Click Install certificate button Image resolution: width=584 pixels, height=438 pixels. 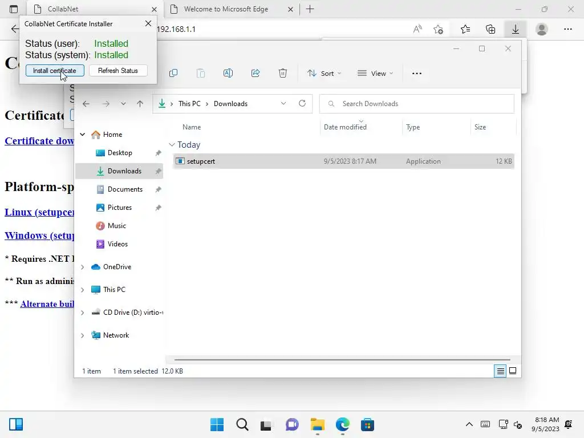(55, 71)
